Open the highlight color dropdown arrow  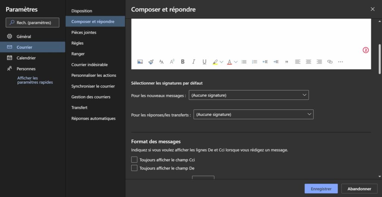(221, 62)
